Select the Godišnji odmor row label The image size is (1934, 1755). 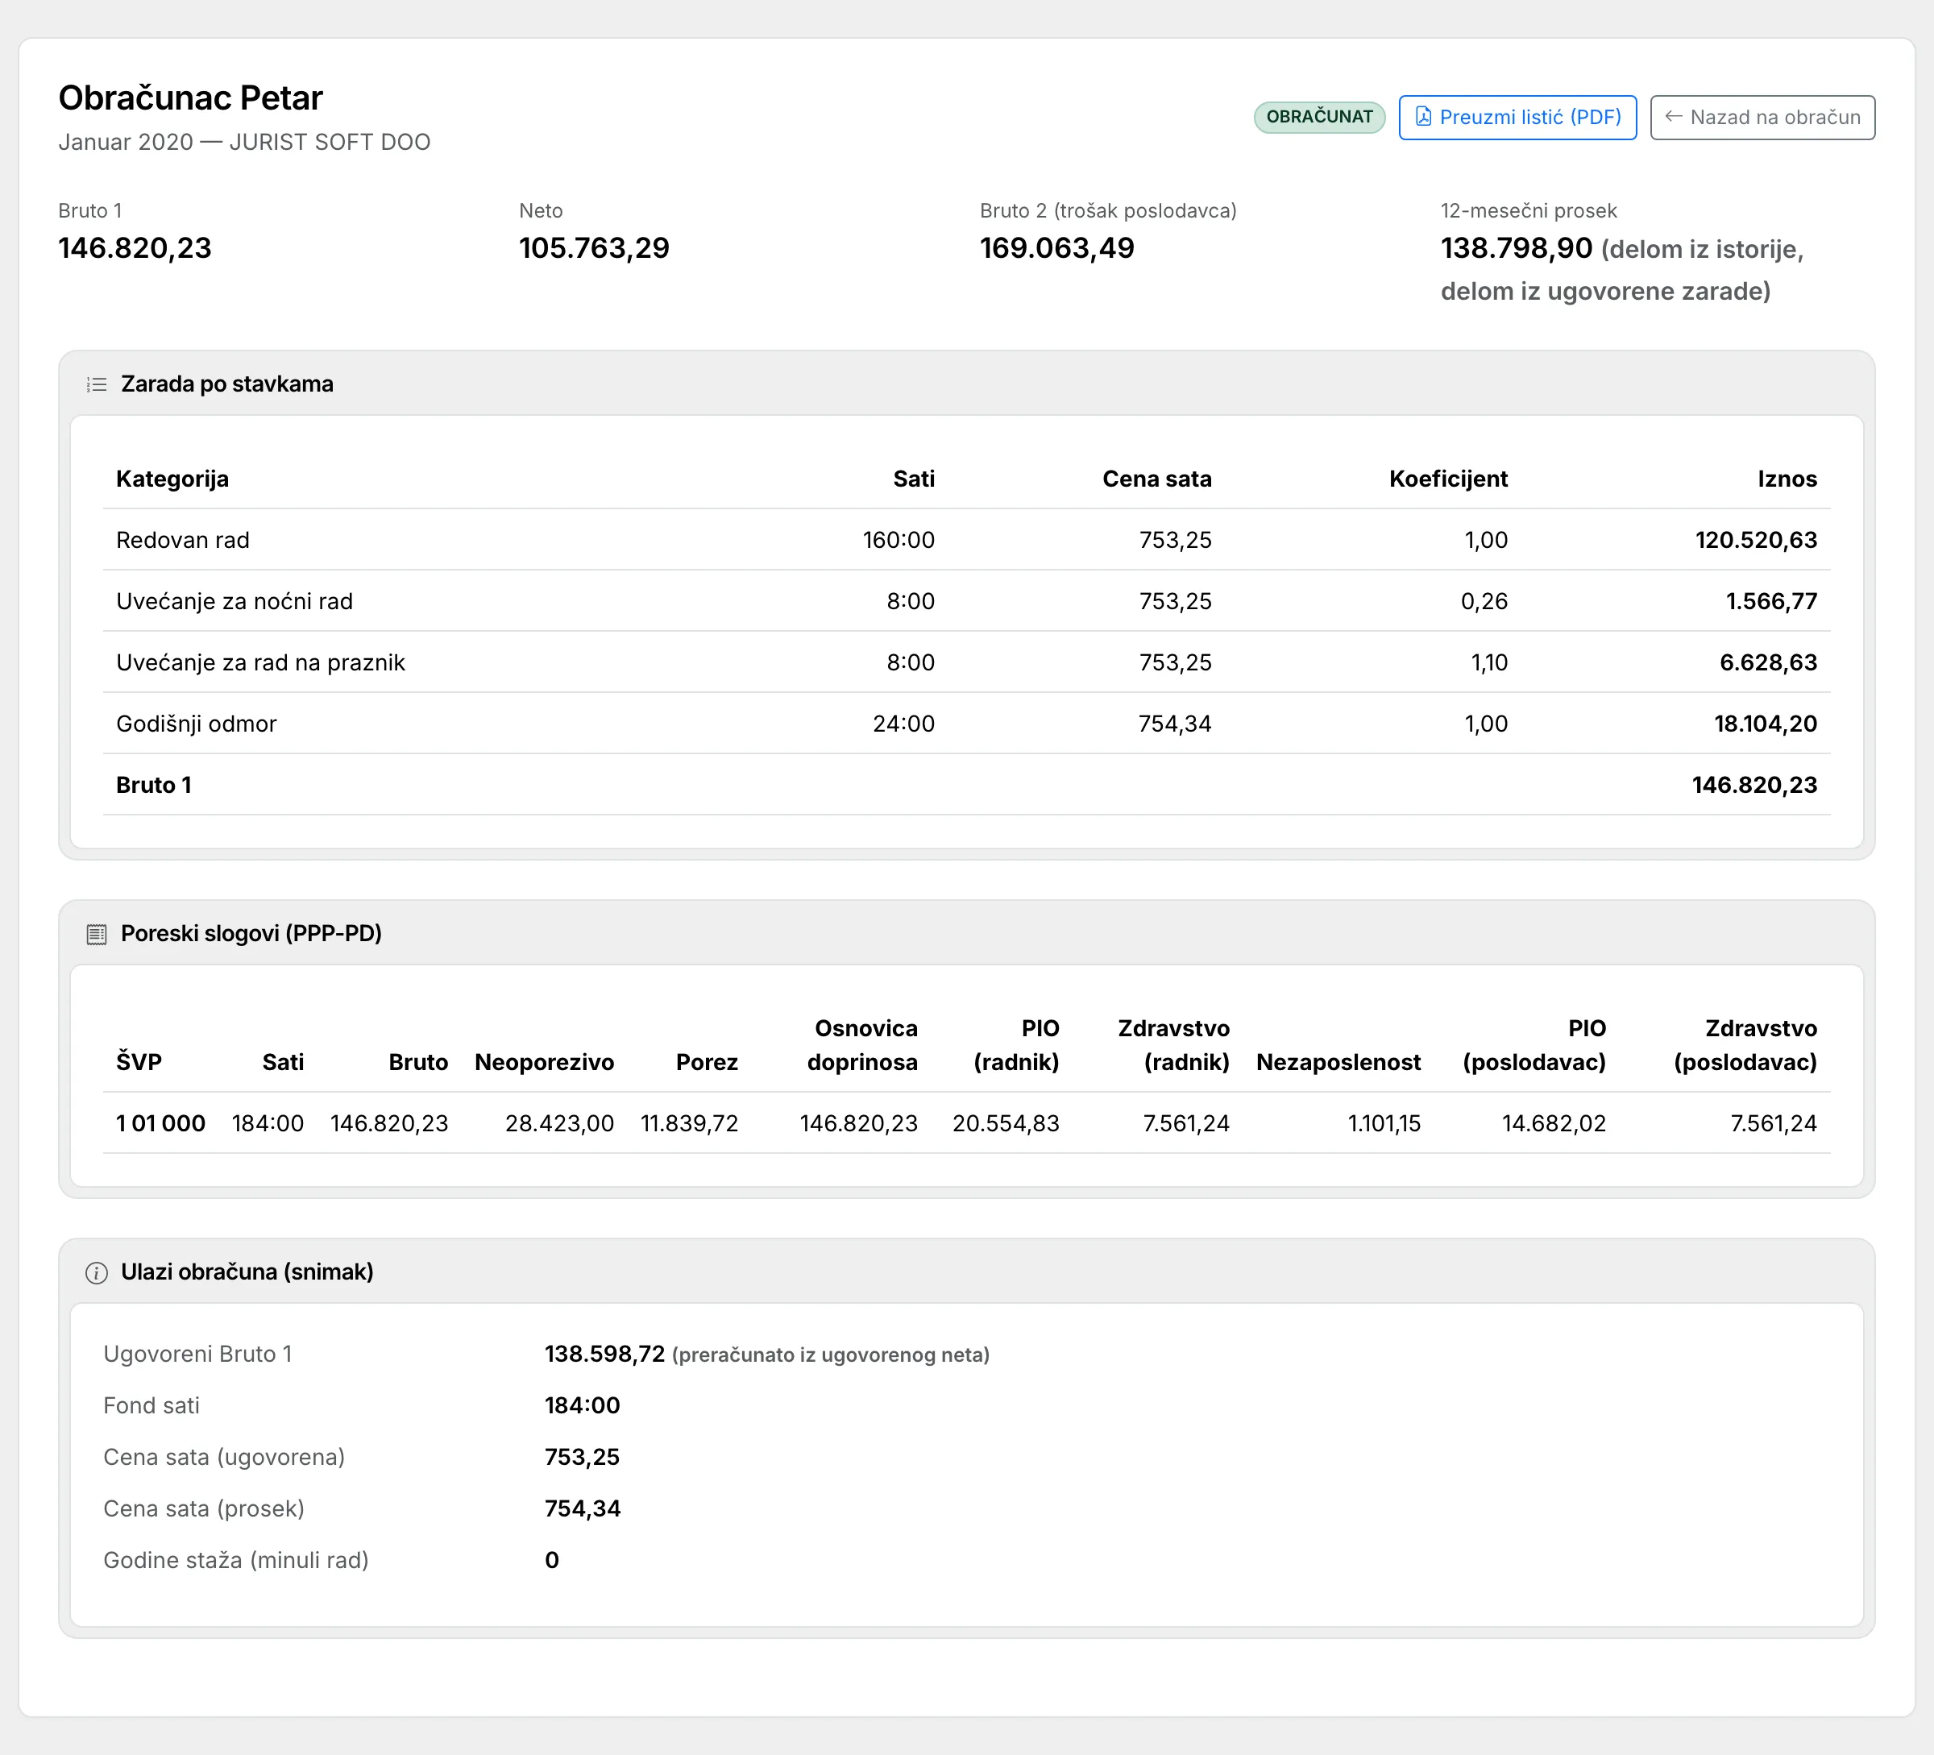(197, 724)
